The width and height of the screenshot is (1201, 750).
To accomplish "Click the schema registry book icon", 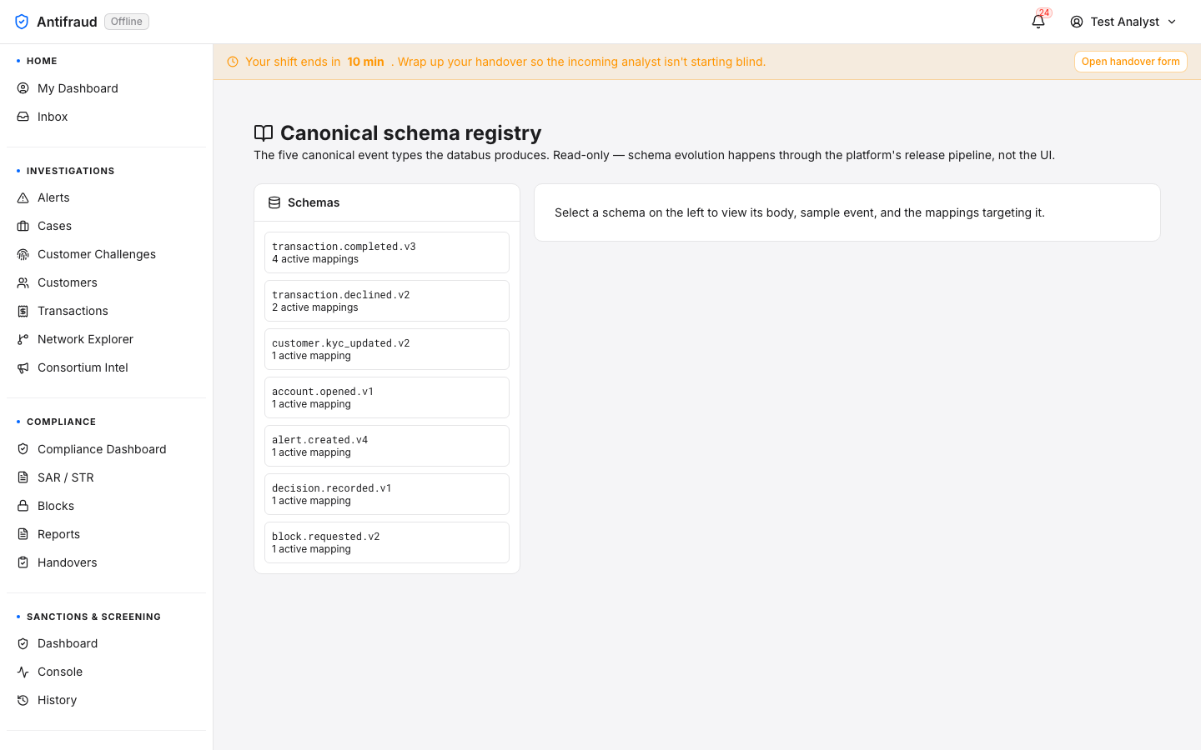I will [264, 132].
